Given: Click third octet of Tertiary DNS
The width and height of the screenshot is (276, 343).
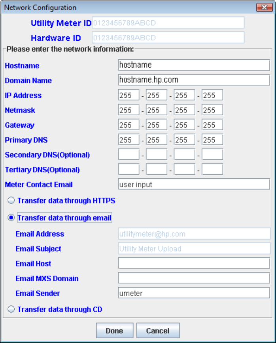Looking at the screenshot, I should (185, 169).
